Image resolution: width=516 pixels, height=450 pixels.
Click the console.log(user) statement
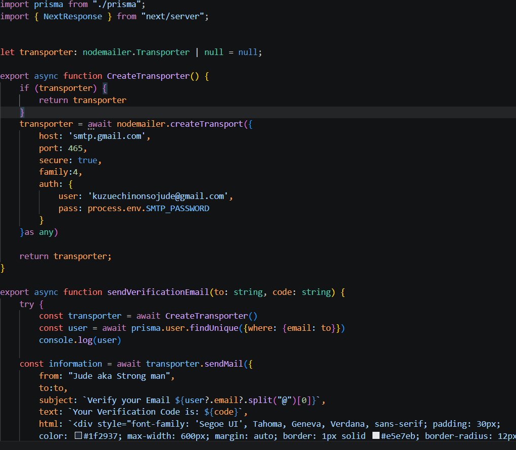pyautogui.click(x=80, y=340)
